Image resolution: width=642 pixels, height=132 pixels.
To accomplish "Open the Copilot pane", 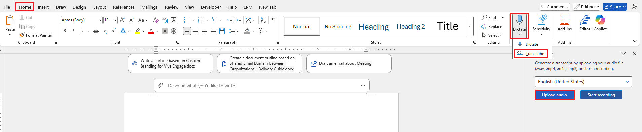I will [x=600, y=24].
